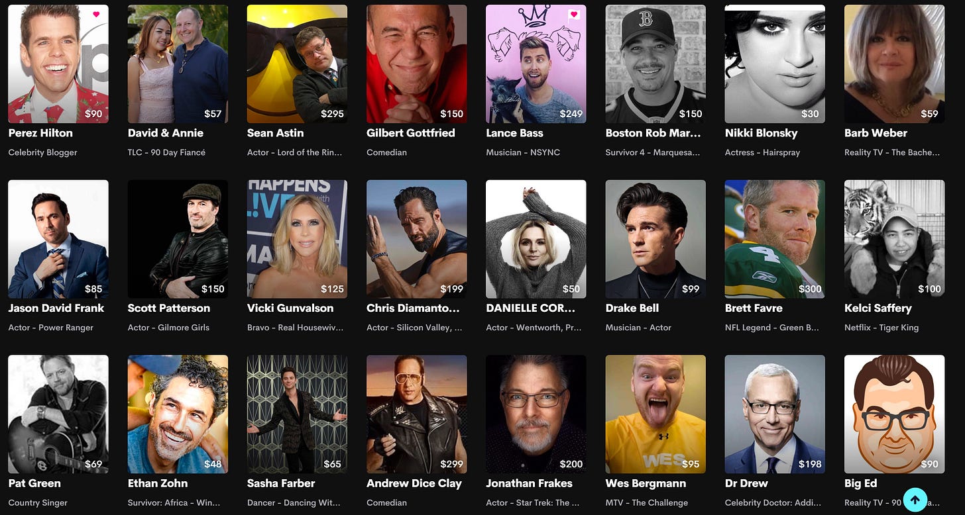Click the Jonathan Frakes name link

[529, 484]
